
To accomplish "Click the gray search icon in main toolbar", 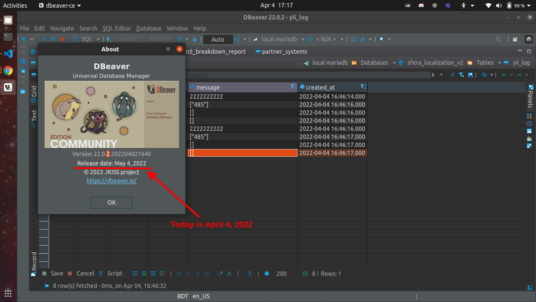I will point(498,40).
